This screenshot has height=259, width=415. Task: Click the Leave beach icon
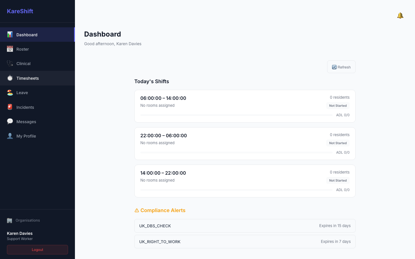[10, 92]
